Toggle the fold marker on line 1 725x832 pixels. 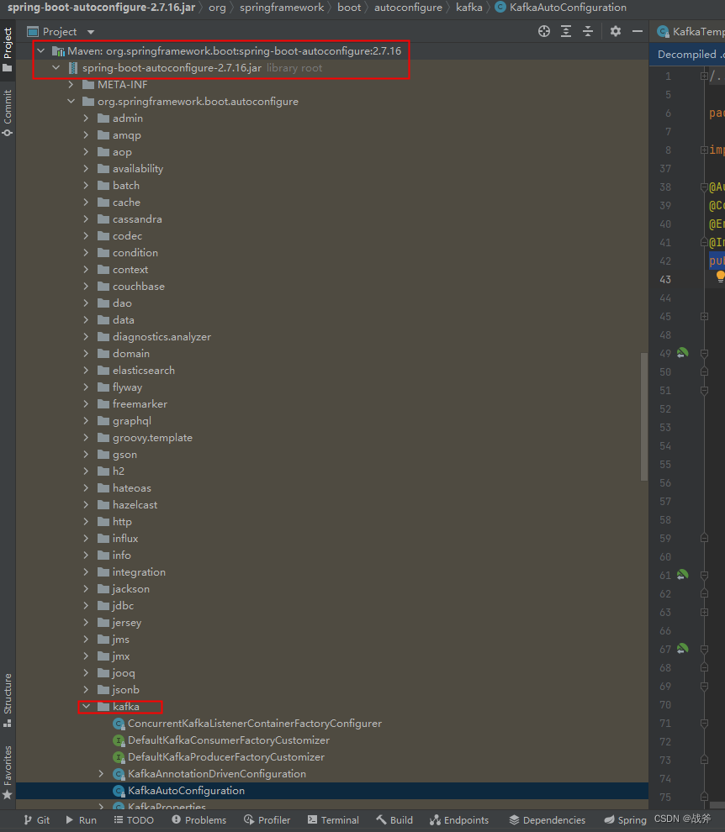click(704, 76)
